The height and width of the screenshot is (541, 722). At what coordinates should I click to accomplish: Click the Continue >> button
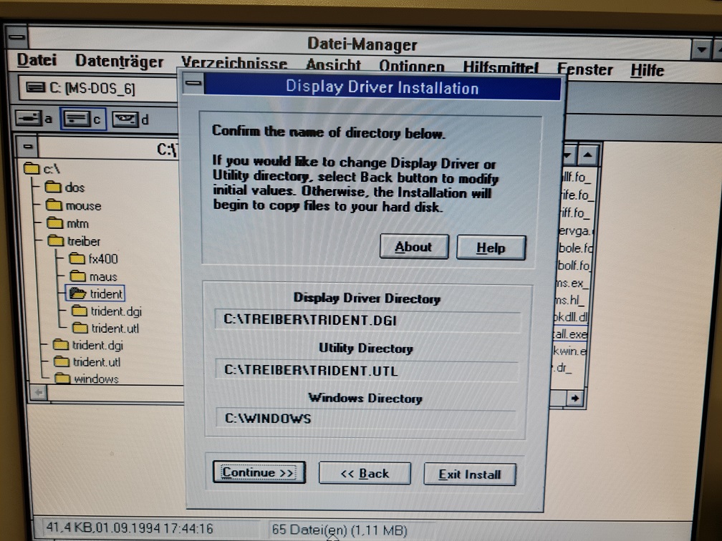pyautogui.click(x=259, y=472)
